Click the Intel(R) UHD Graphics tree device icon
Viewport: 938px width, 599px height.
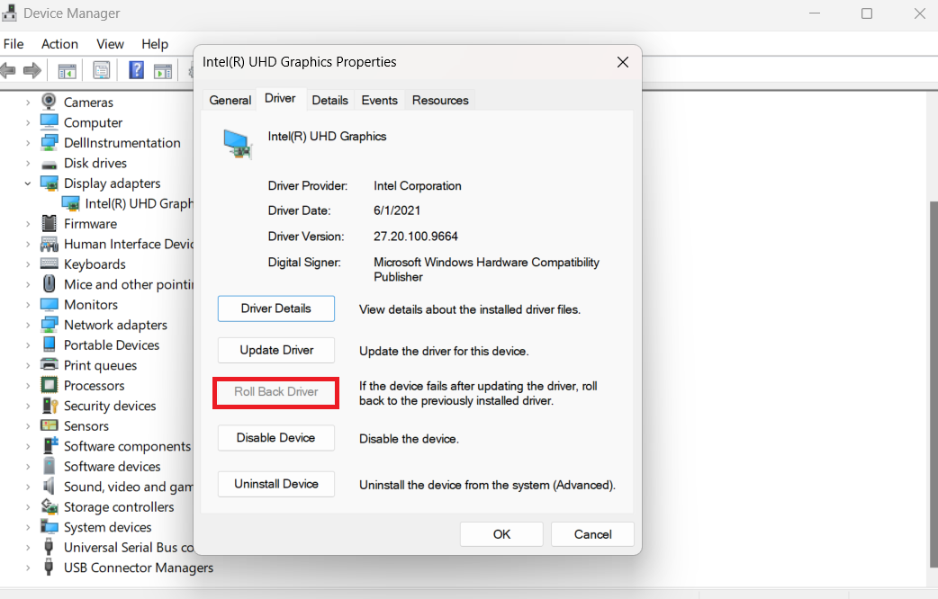tap(70, 204)
